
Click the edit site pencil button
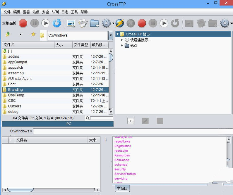(x=145, y=121)
